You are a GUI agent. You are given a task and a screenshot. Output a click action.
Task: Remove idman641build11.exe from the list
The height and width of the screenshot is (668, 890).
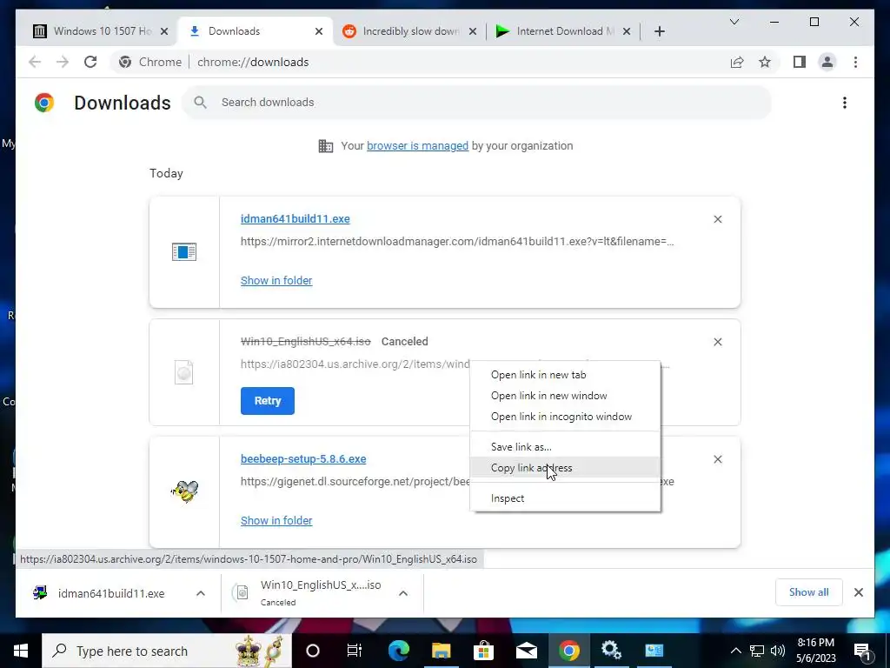(x=717, y=219)
